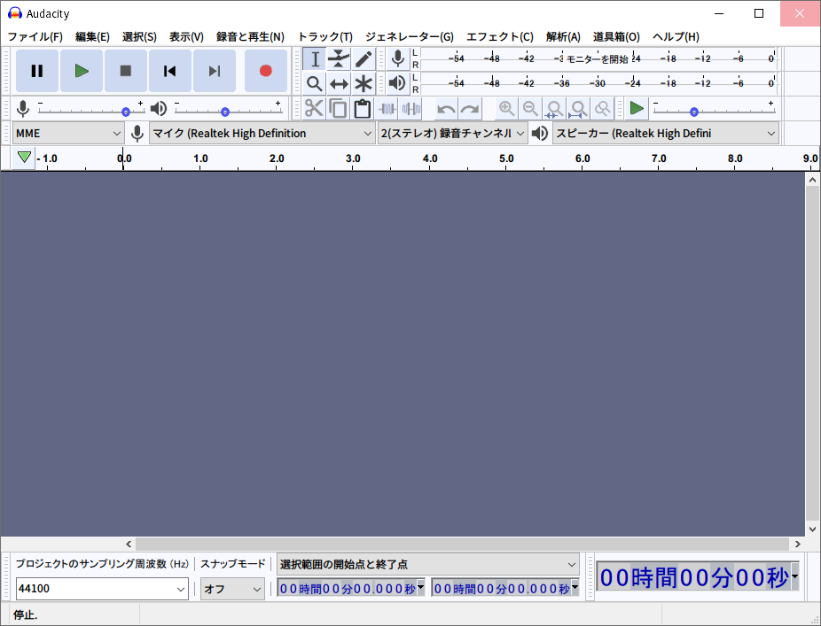Click the Undo arrow icon
The image size is (821, 626).
[x=446, y=109]
